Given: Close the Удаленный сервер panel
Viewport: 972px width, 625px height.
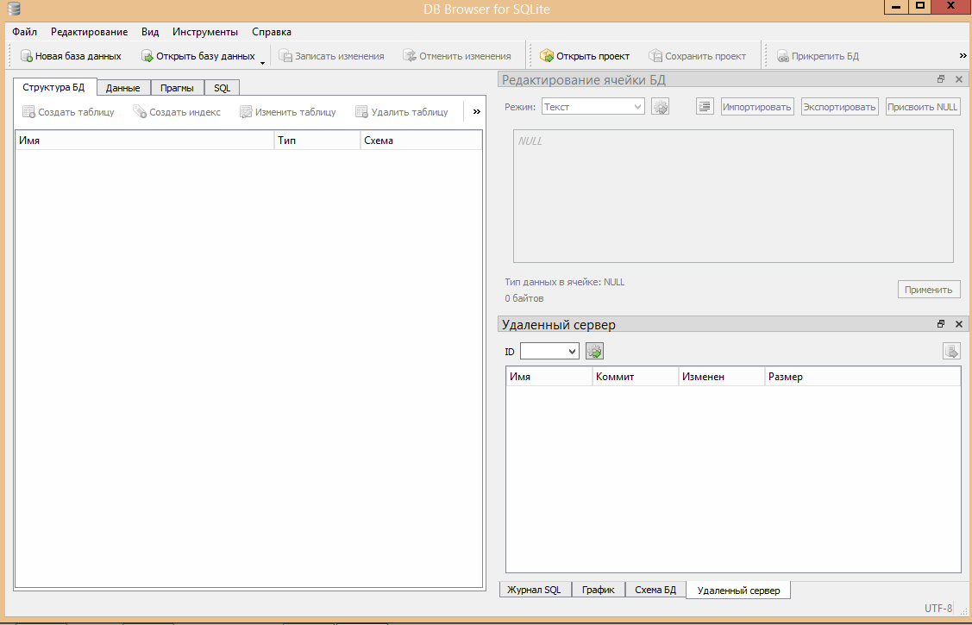Looking at the screenshot, I should pyautogui.click(x=959, y=324).
